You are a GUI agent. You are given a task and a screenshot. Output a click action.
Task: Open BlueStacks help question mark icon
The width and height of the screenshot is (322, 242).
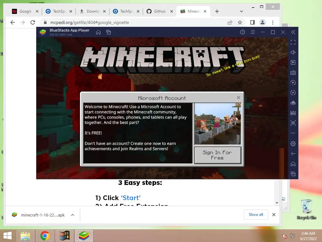click(x=242, y=32)
